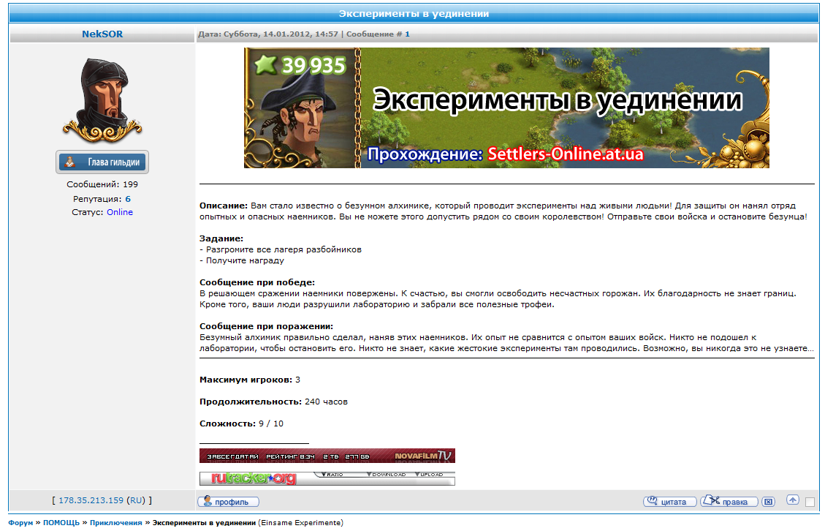Go to Форум in the breadcrumb
Image resolution: width=825 pixels, height=531 pixels.
point(20,522)
